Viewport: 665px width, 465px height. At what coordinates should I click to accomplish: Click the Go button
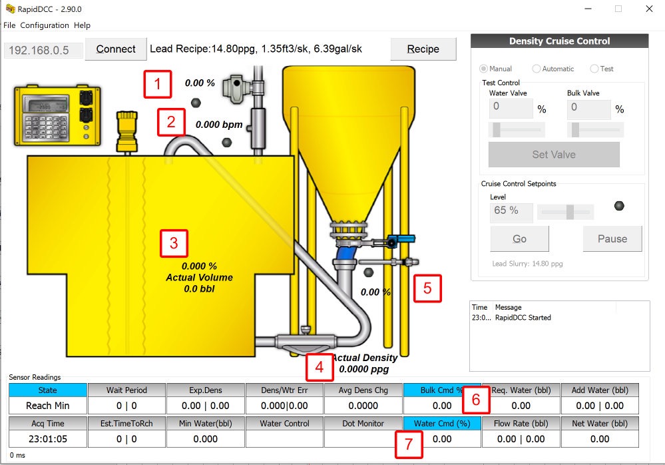point(519,238)
